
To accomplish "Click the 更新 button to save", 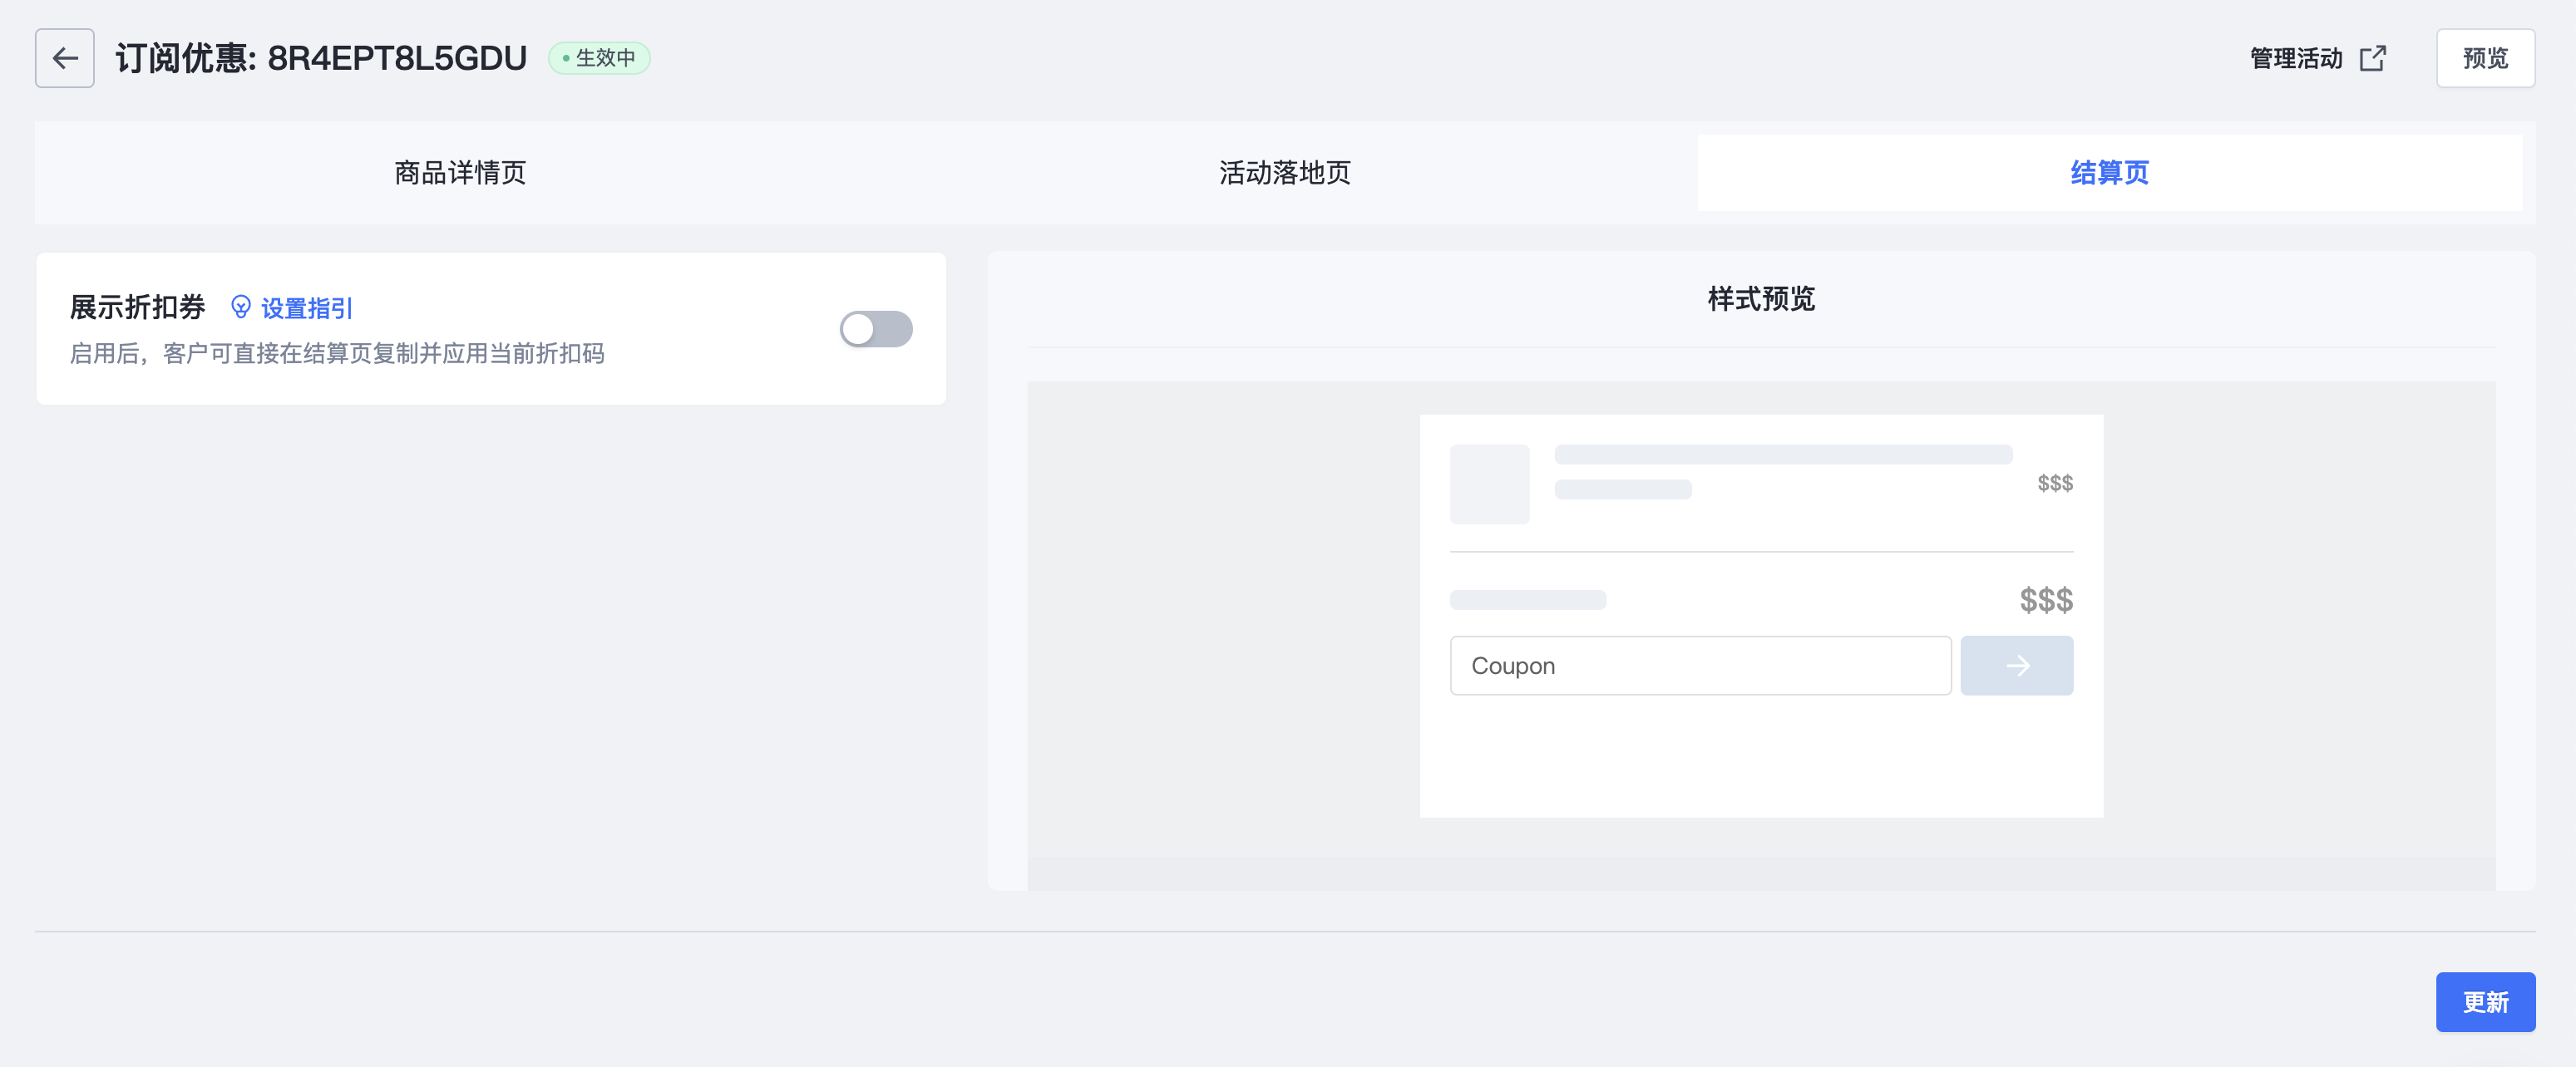I will point(2486,1001).
